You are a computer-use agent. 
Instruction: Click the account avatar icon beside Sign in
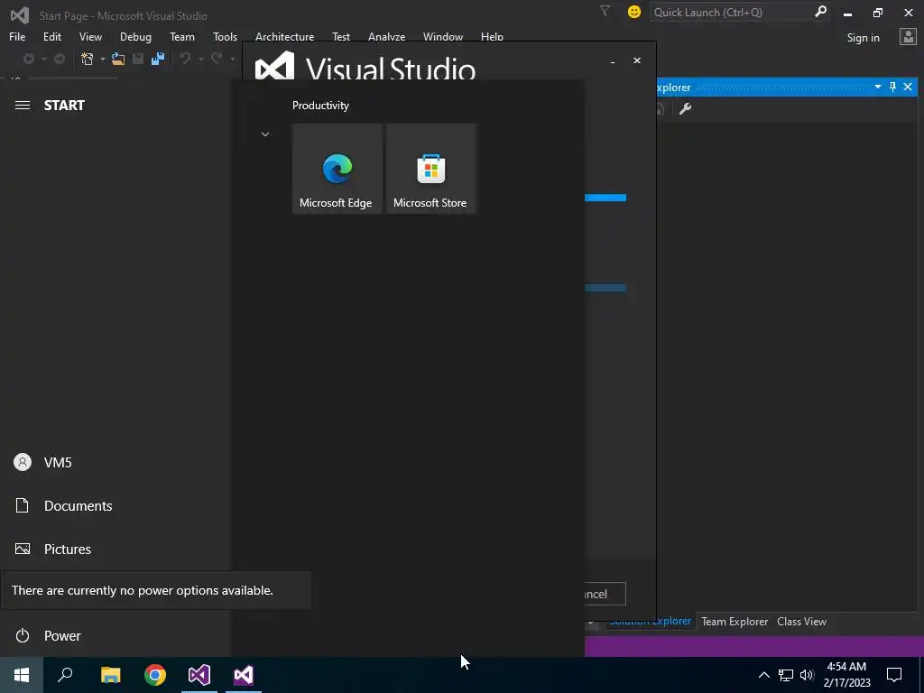tap(908, 37)
